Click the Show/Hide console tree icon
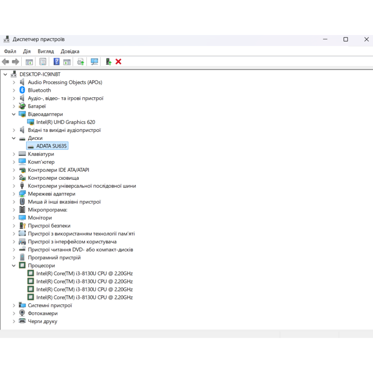The image size is (373, 373). click(29, 62)
